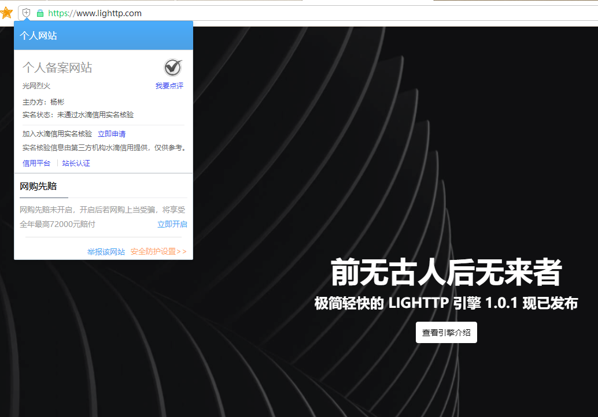Click 实名状态 unverified status line

coord(78,114)
